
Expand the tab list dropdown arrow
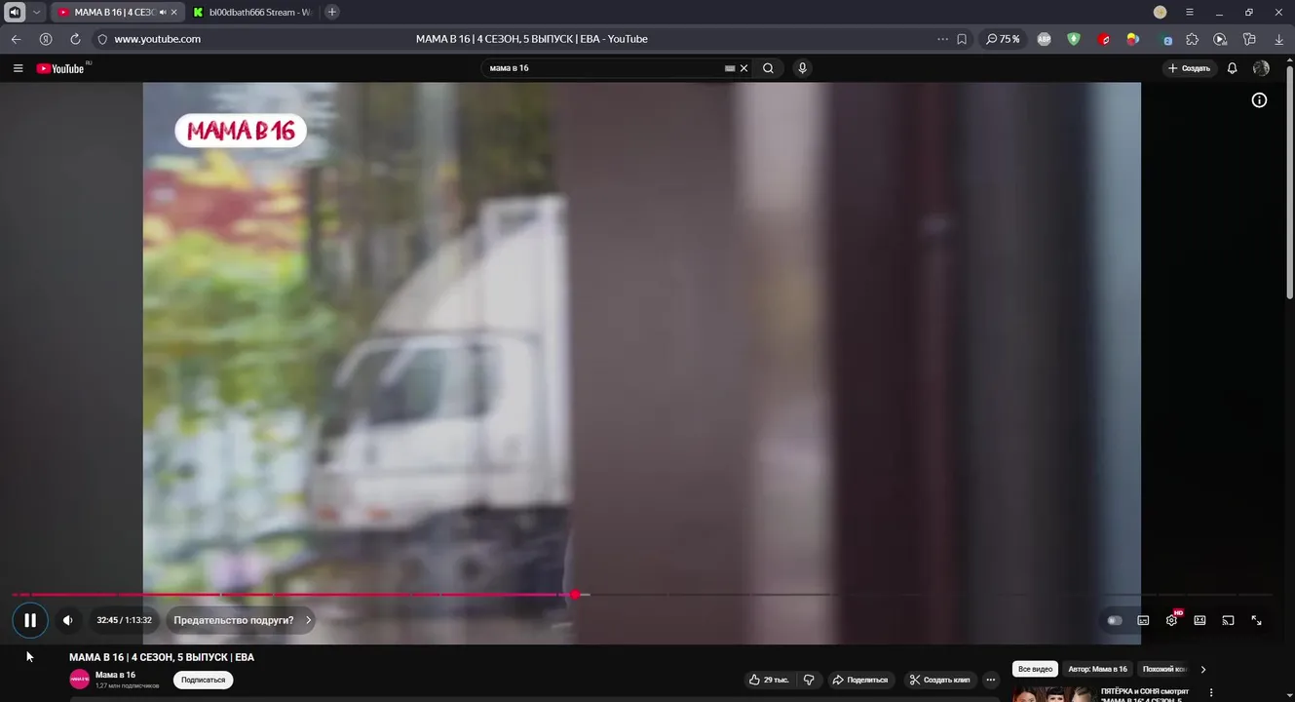coord(37,12)
